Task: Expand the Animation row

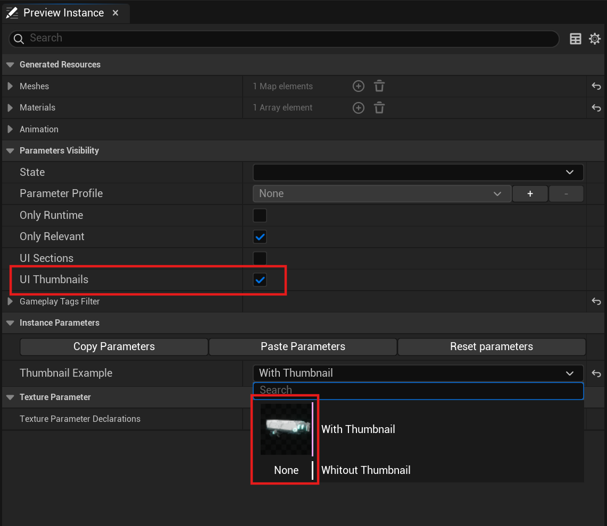Action: tap(11, 129)
